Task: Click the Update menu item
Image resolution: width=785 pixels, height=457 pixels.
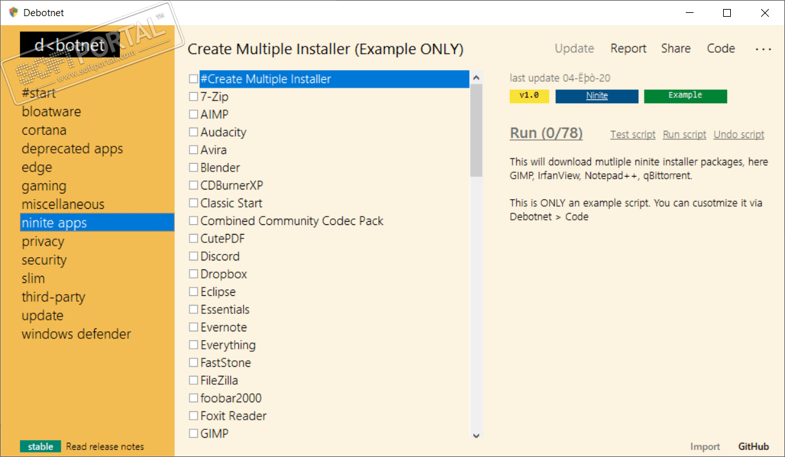Action: pos(574,49)
